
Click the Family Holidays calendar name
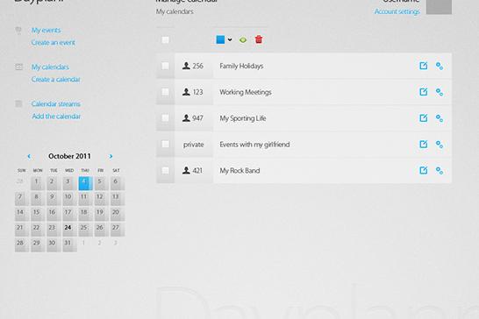[241, 66]
